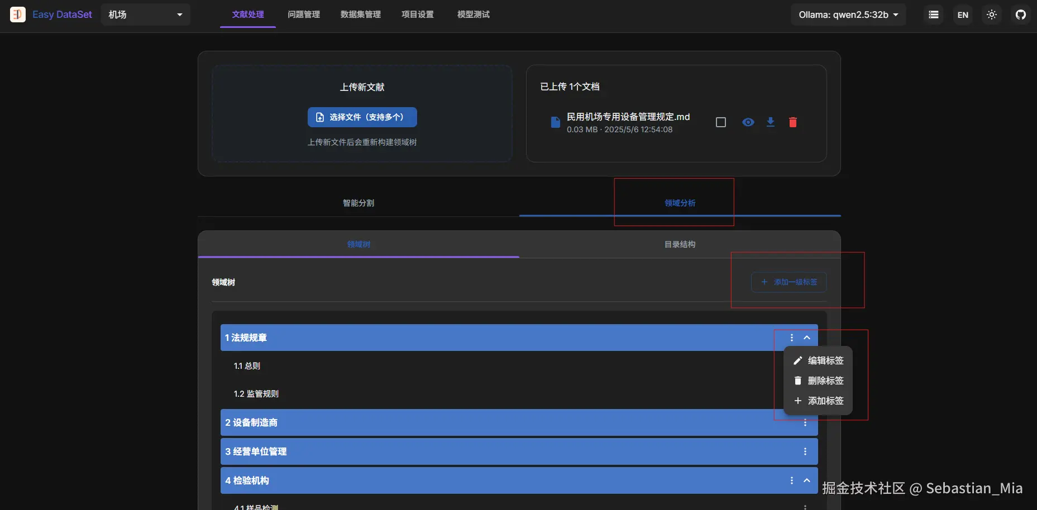Open the 机场 project dropdown
The image size is (1037, 510).
pyautogui.click(x=145, y=15)
